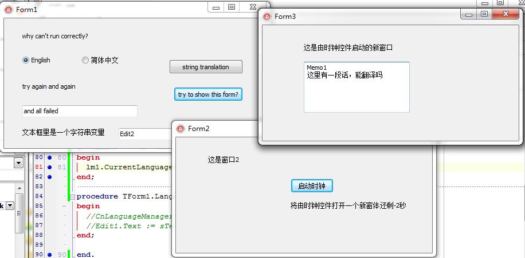Click 'try to show this form?' button
The image size is (525, 258).
coord(208,94)
